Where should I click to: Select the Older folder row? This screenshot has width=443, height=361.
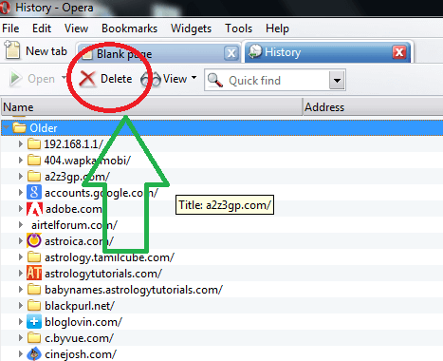(222, 128)
